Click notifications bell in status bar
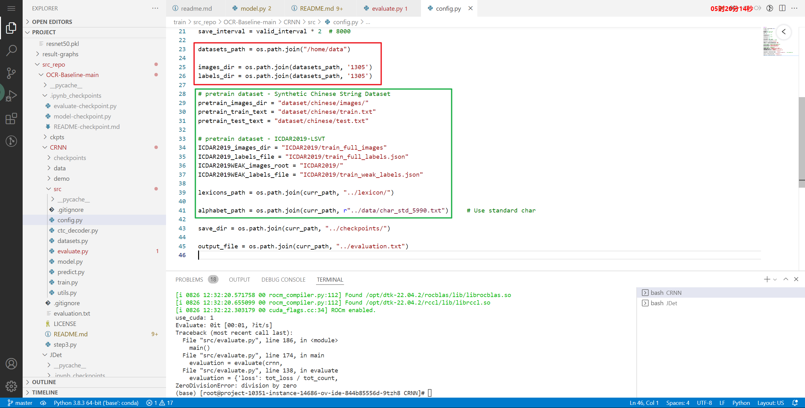This screenshot has width=805, height=408. [x=795, y=403]
